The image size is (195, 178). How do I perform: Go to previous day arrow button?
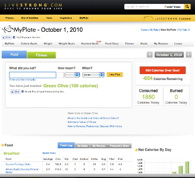tap(150, 55)
